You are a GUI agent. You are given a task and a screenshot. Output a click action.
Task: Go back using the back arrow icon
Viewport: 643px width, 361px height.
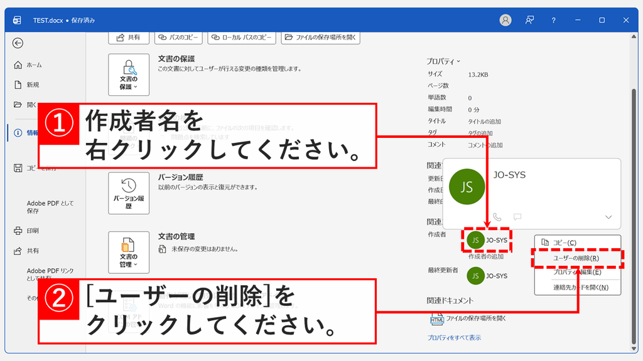point(18,43)
